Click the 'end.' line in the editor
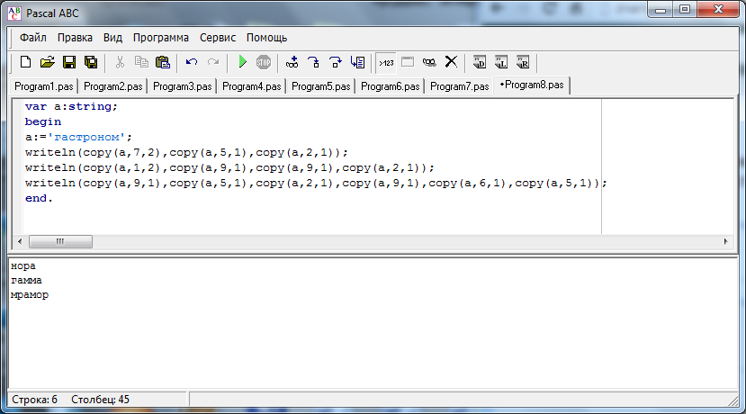This screenshot has height=414, width=746. 39,198
